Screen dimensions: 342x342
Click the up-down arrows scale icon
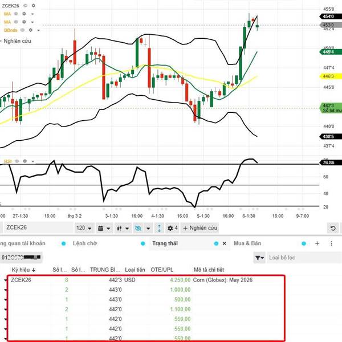(x=160, y=228)
